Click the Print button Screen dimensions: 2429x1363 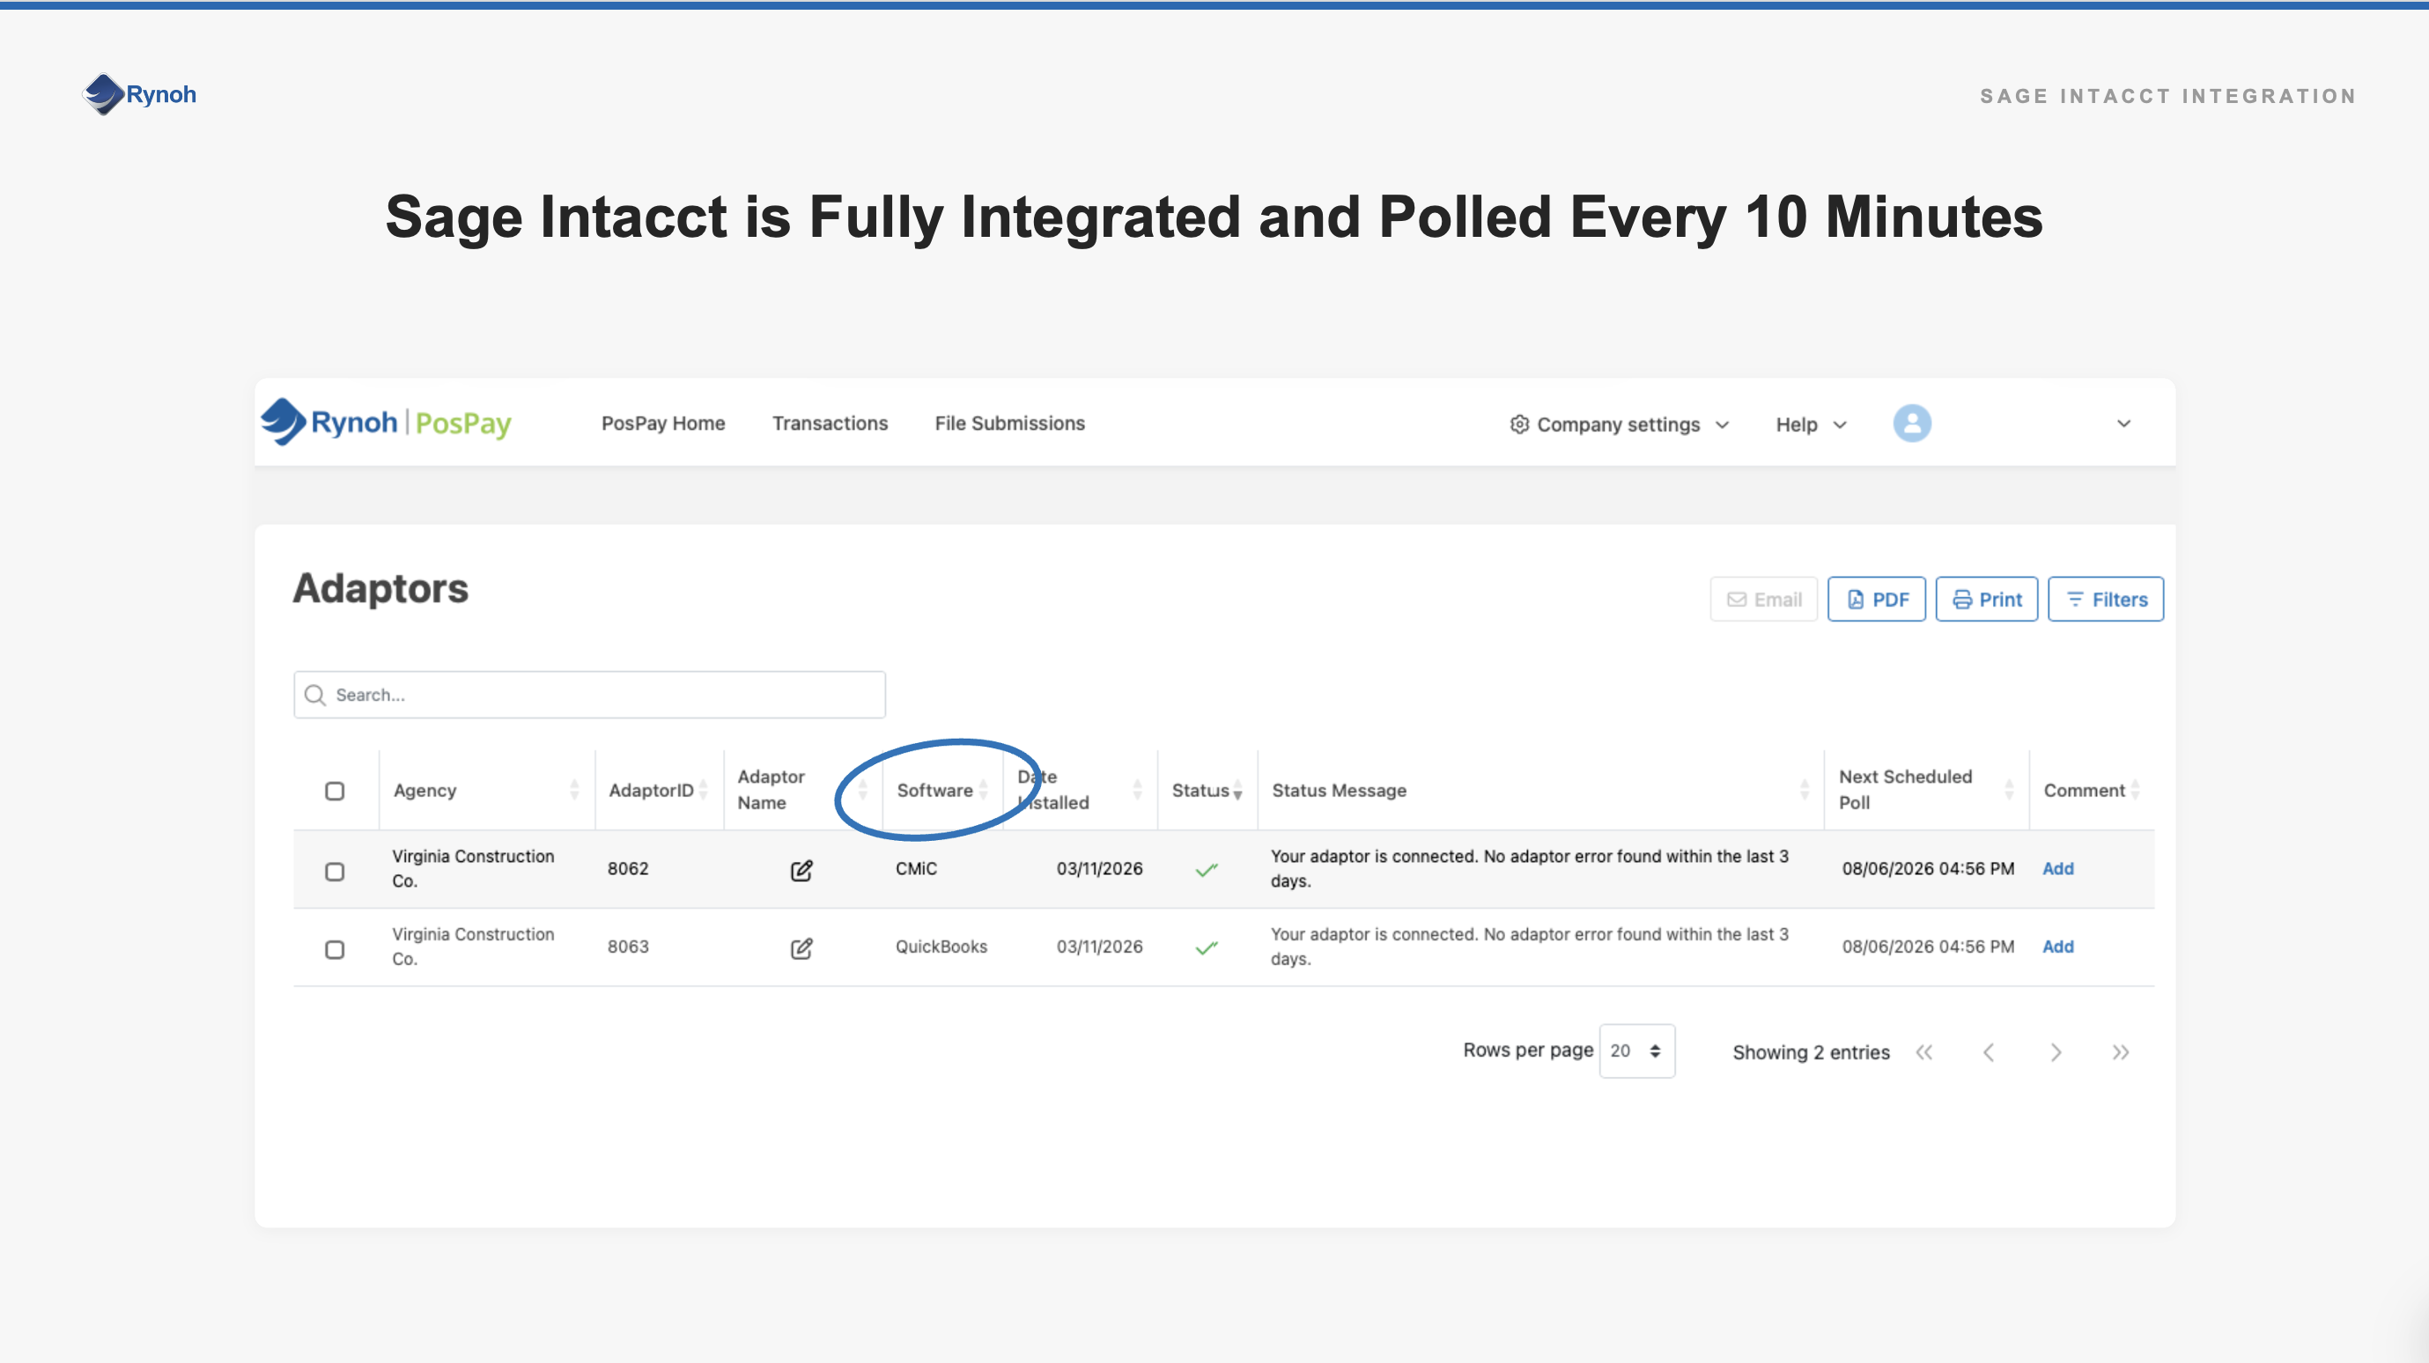click(x=1987, y=600)
